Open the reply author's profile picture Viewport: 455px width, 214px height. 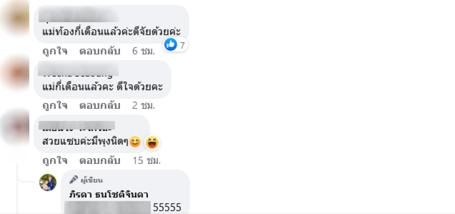pyautogui.click(x=48, y=183)
